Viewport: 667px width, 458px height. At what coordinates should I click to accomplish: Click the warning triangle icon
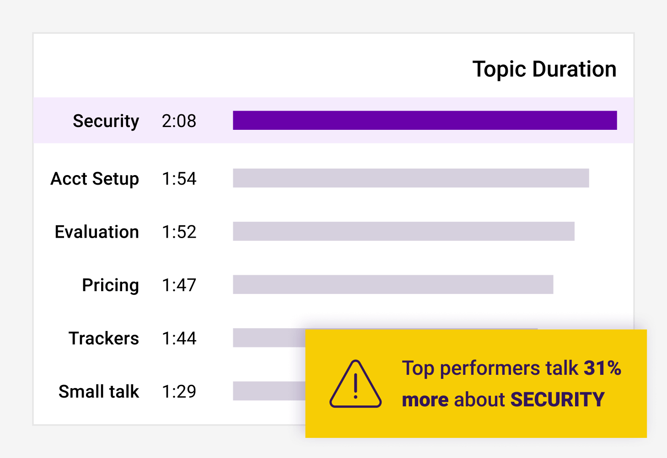coord(355,384)
